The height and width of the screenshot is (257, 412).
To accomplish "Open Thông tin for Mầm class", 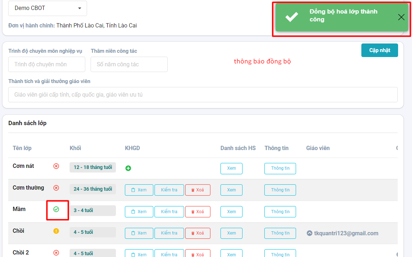I will click(280, 212).
